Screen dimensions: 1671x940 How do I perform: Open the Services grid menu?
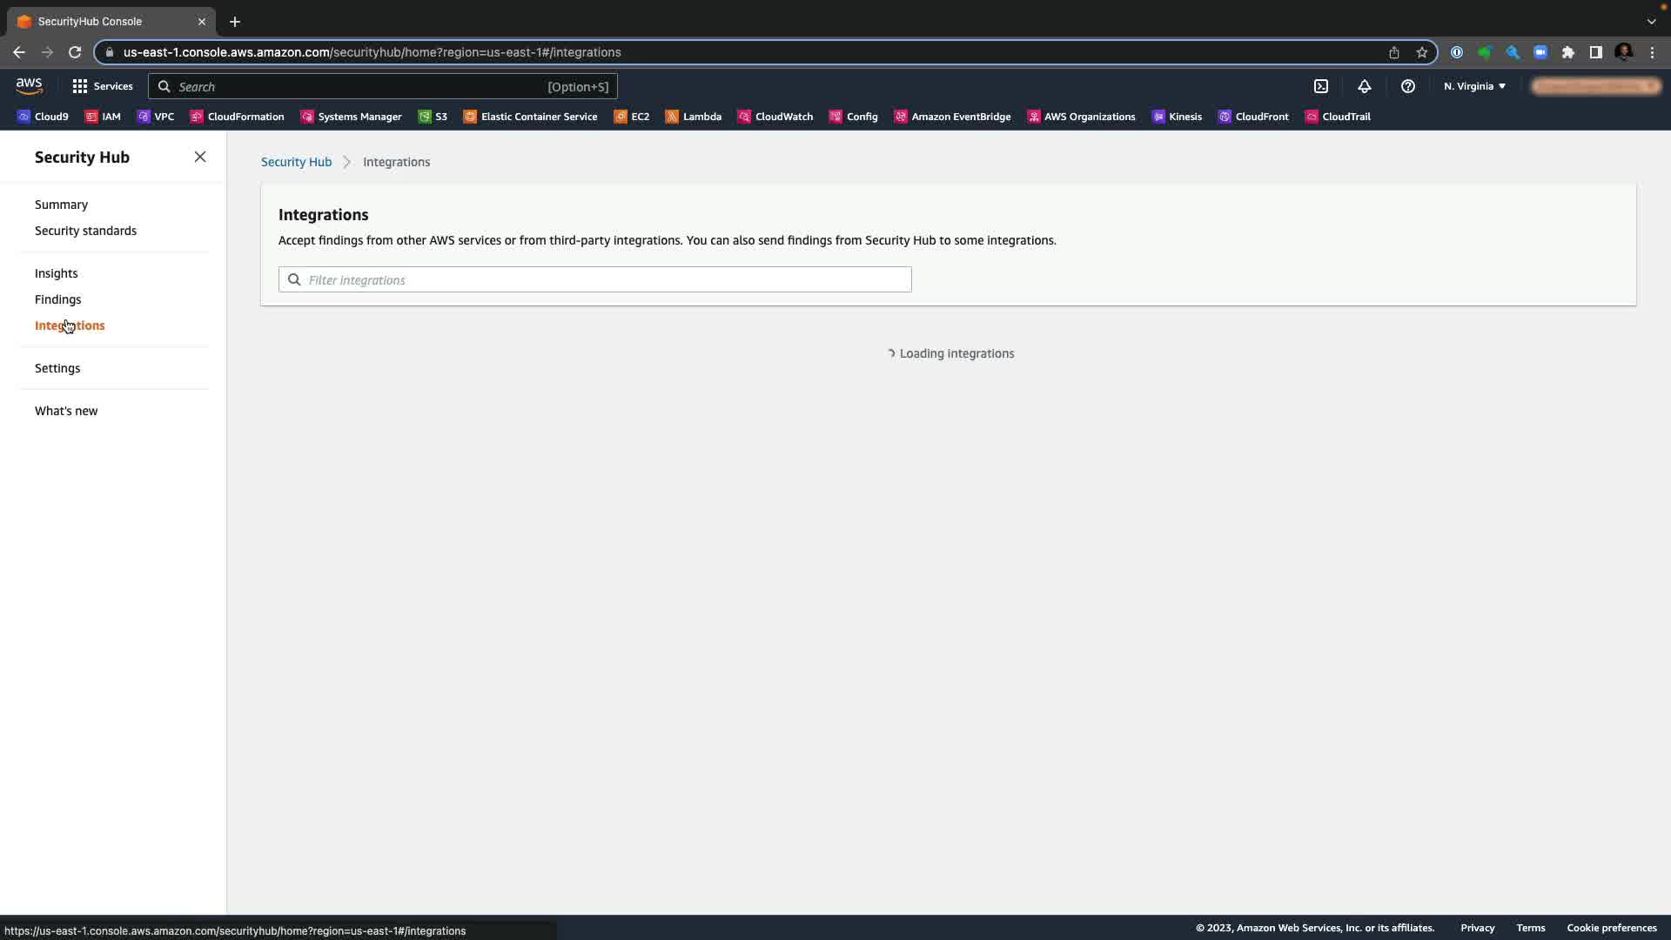(x=102, y=86)
